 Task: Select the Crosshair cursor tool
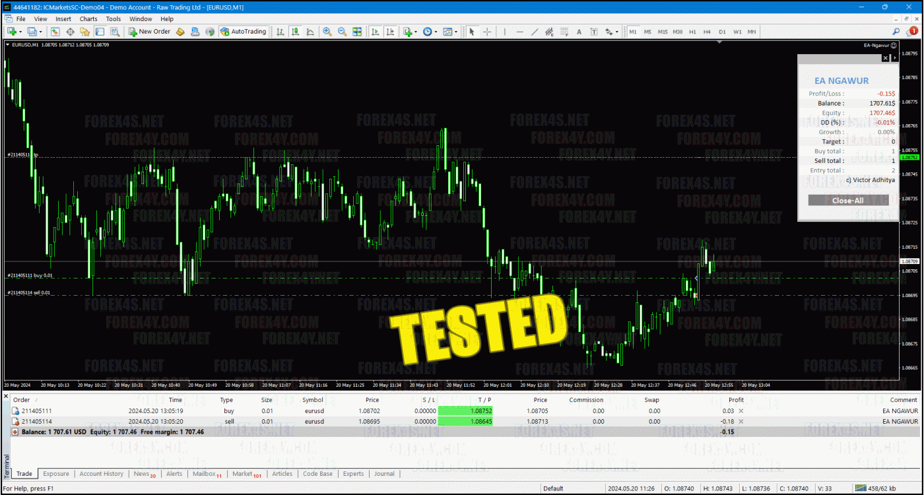[487, 32]
